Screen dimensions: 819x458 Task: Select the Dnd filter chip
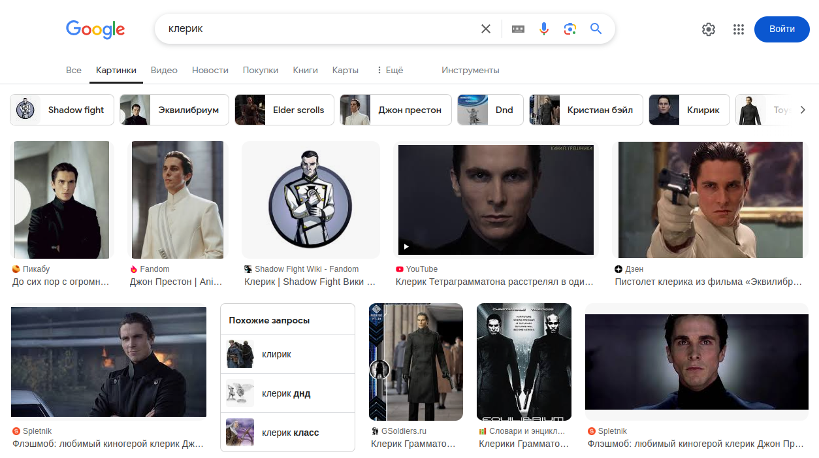coord(490,110)
